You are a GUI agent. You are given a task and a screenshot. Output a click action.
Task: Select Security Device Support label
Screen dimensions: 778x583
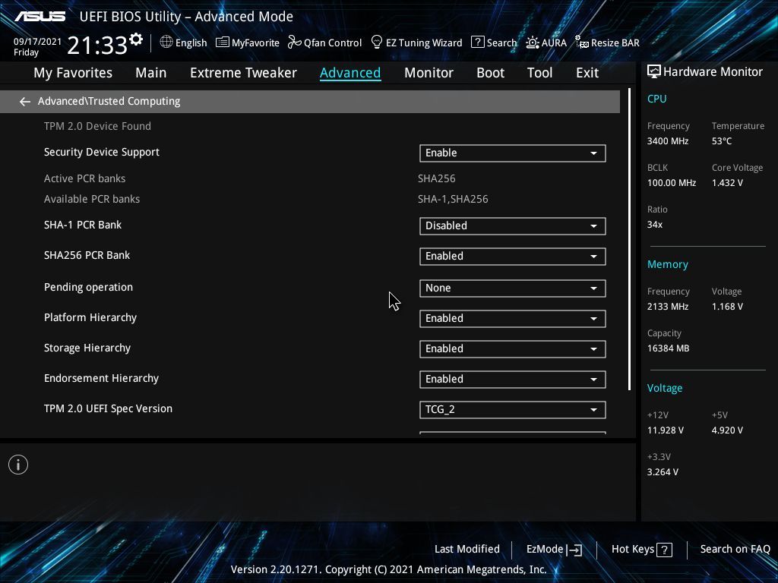pyautogui.click(x=102, y=152)
